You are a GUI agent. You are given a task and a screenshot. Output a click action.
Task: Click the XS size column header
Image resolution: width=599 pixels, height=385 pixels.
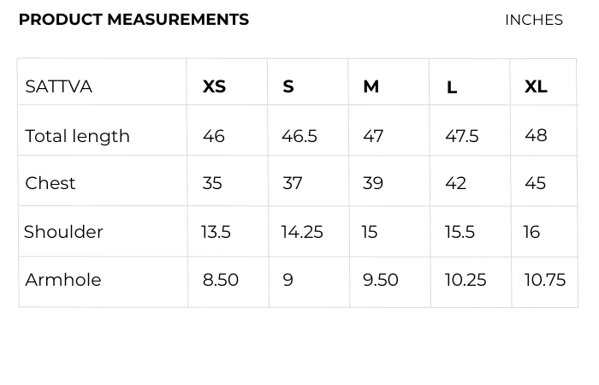click(x=214, y=86)
